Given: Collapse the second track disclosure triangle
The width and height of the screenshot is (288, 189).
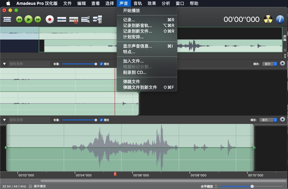Looking at the screenshot, I should click(x=4, y=120).
